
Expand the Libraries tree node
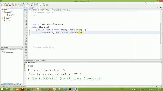click(x=3, y=19)
